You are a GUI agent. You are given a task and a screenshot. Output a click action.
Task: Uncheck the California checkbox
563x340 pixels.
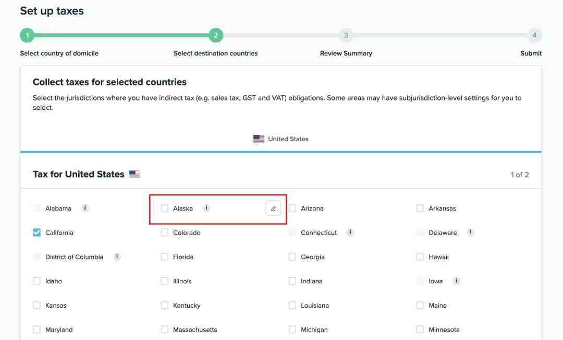pyautogui.click(x=36, y=232)
